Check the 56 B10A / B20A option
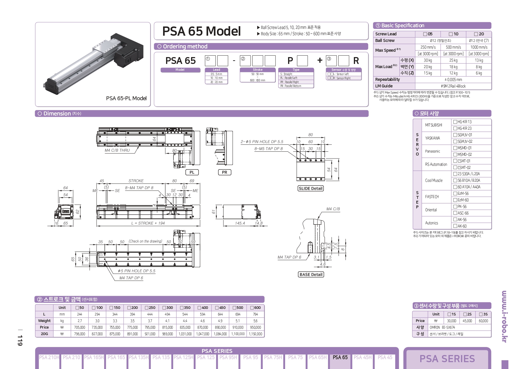Image resolution: width=522 pixels, height=369 pixels. pyautogui.click(x=455, y=180)
